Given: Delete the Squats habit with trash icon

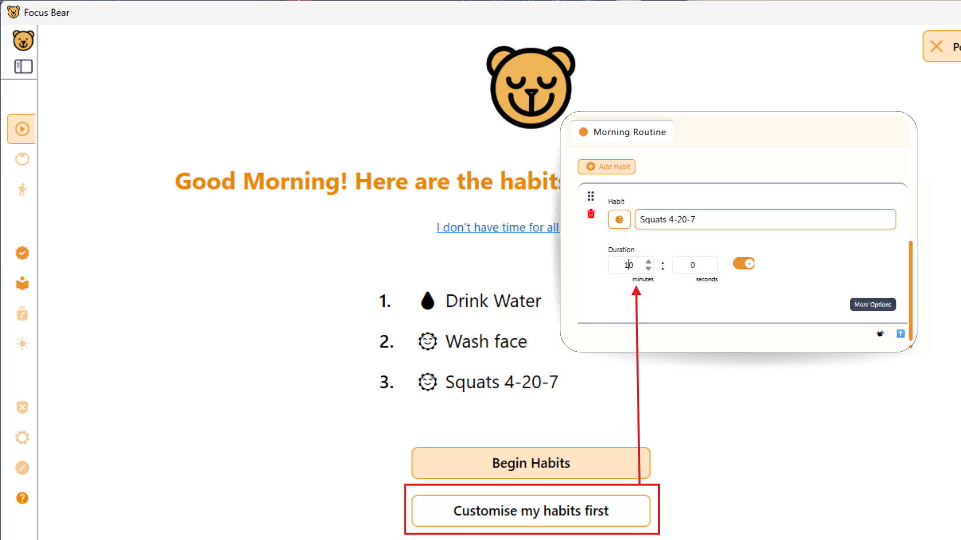Looking at the screenshot, I should [x=590, y=213].
